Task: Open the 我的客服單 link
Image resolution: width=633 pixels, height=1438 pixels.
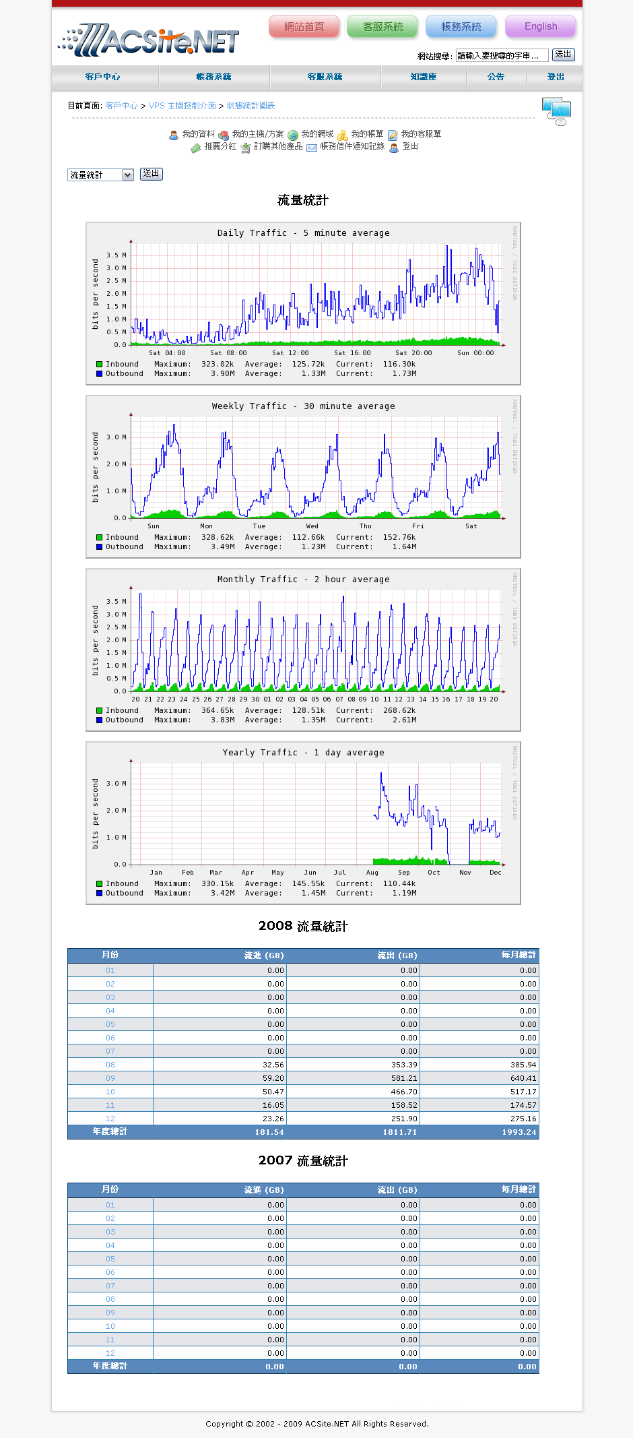Action: pyautogui.click(x=421, y=134)
